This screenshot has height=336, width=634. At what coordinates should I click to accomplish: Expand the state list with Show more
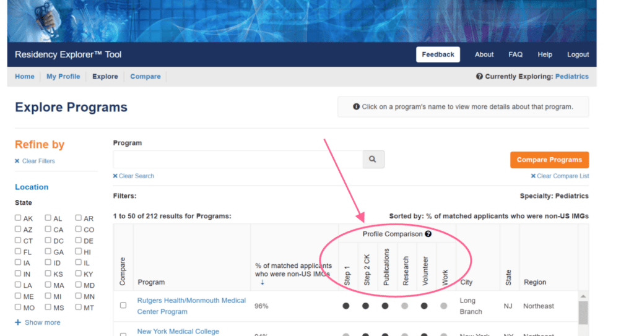38,322
